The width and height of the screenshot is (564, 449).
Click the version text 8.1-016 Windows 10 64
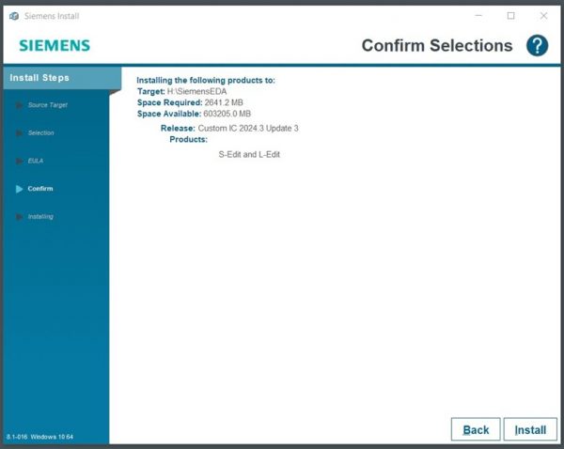pyautogui.click(x=39, y=437)
